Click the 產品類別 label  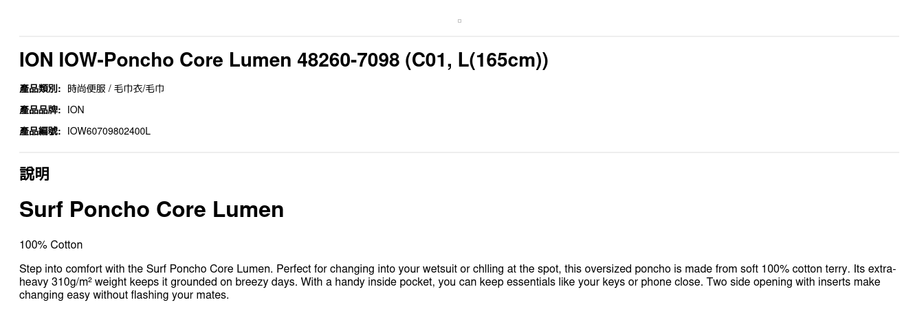coord(40,89)
